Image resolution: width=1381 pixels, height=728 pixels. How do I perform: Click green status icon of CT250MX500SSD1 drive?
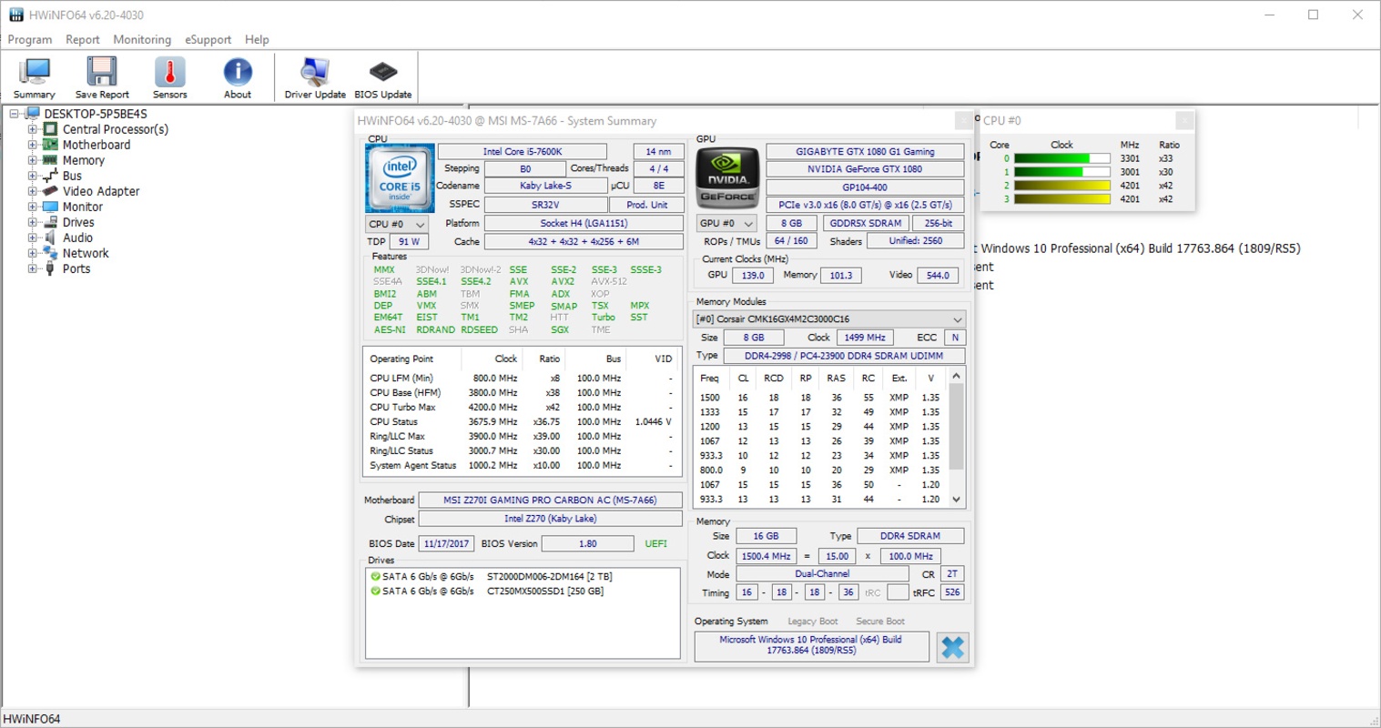[375, 591]
